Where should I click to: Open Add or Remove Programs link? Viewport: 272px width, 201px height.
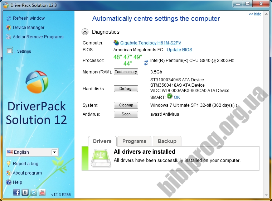[x=38, y=37]
